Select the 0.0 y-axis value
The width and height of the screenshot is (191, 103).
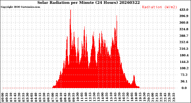tap(184, 88)
